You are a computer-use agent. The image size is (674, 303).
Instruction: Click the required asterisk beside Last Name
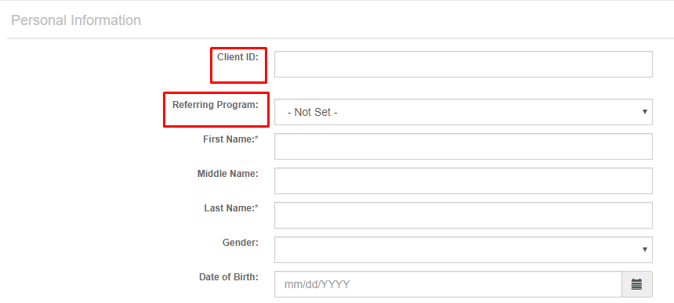point(257,207)
